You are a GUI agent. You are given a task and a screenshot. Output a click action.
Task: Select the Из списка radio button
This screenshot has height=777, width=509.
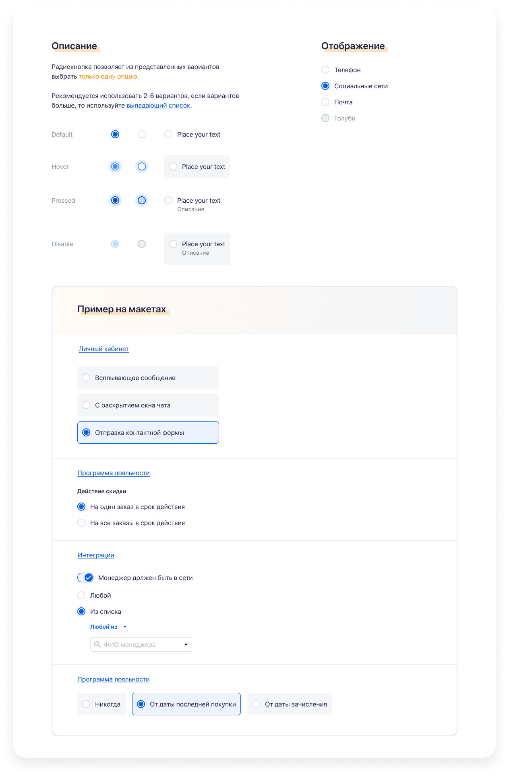[x=81, y=611]
